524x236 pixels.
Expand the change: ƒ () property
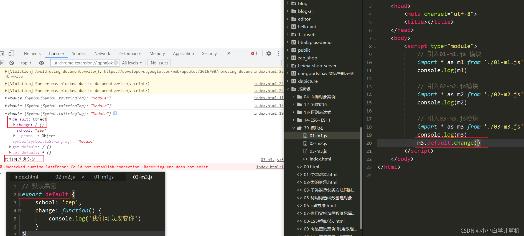coord(14,125)
